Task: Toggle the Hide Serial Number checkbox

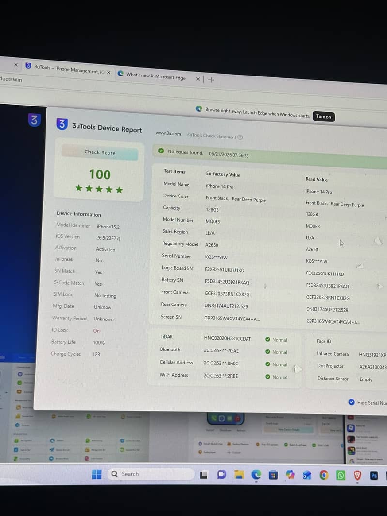Action: tap(352, 402)
